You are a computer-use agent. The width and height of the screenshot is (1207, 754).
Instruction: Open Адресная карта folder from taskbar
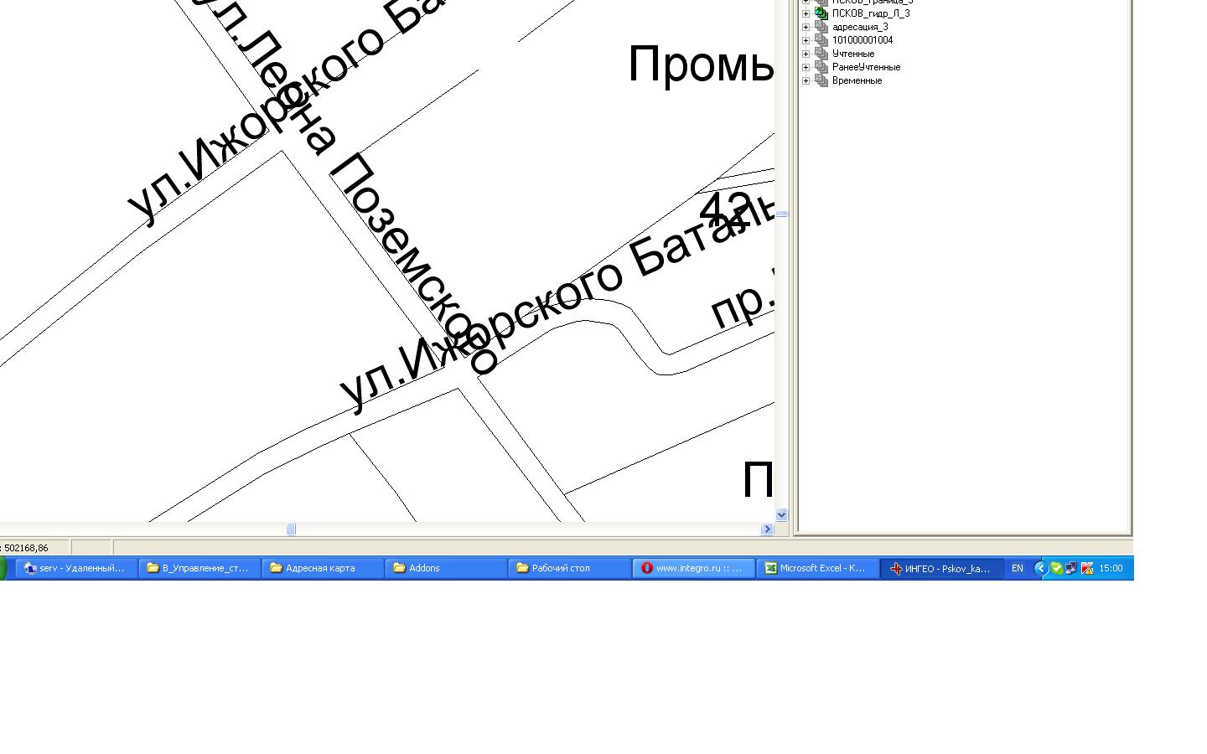323,568
